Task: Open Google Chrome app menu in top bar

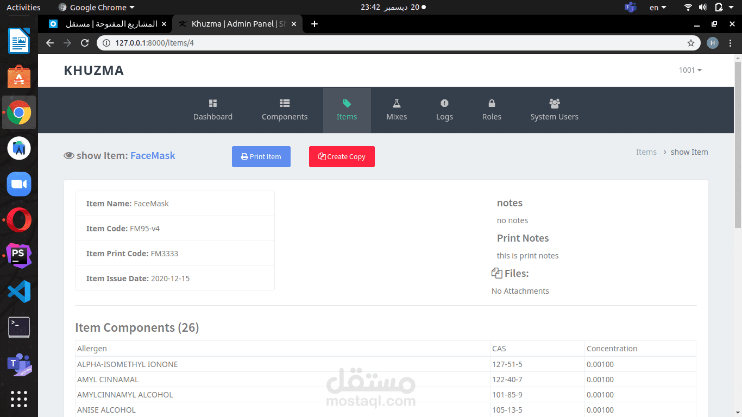Action: tap(96, 7)
